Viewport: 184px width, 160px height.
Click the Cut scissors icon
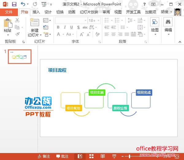(17, 20)
